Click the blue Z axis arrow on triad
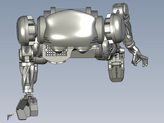 (8, 118)
